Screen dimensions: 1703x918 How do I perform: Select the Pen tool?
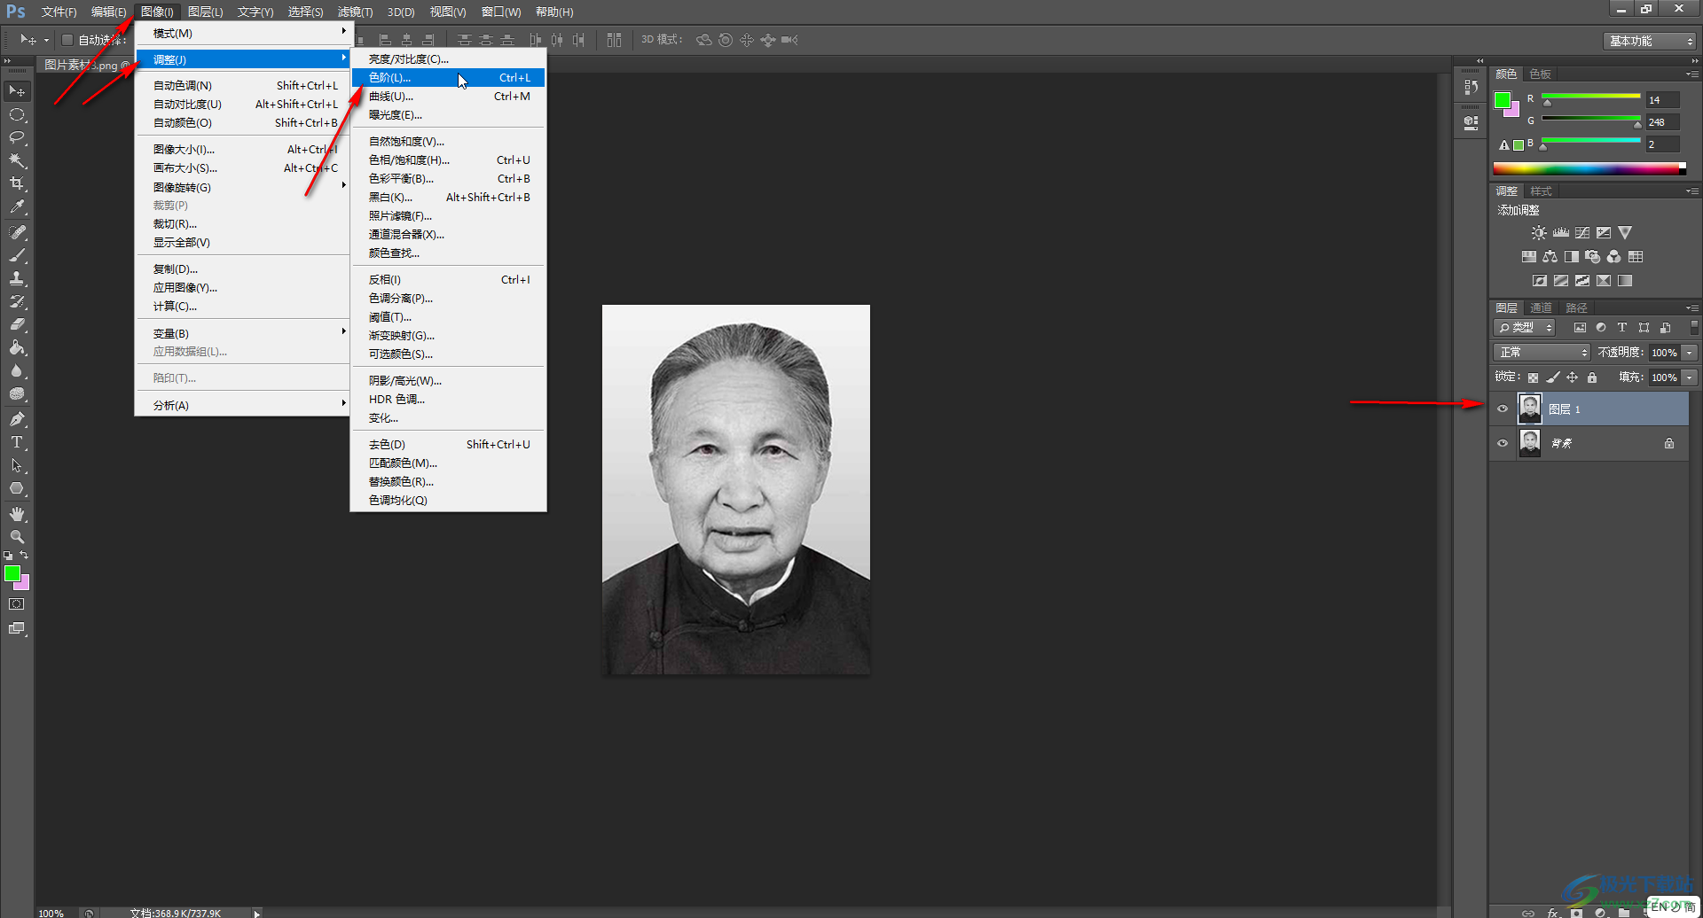tap(17, 419)
